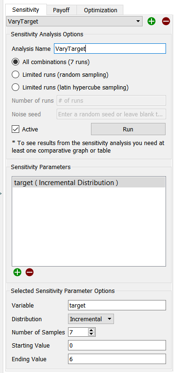The image size is (174, 373).
Task: Increase Number of Samples with up arrow
Action: (91, 330)
